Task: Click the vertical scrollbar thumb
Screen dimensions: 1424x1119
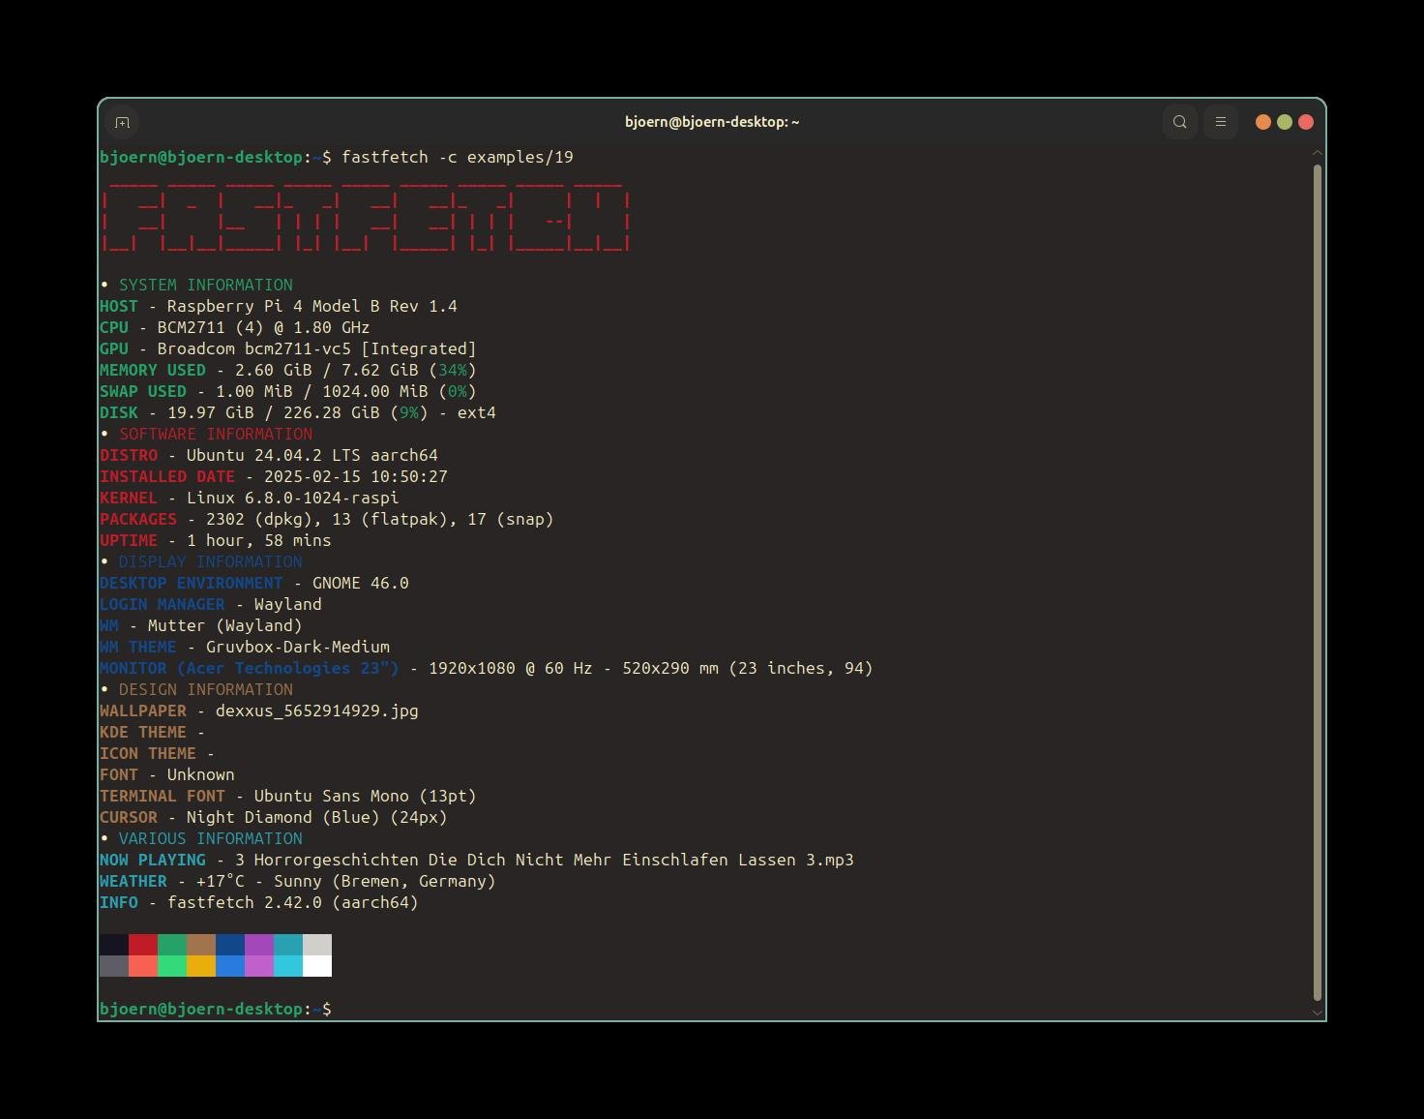Action: click(1318, 583)
